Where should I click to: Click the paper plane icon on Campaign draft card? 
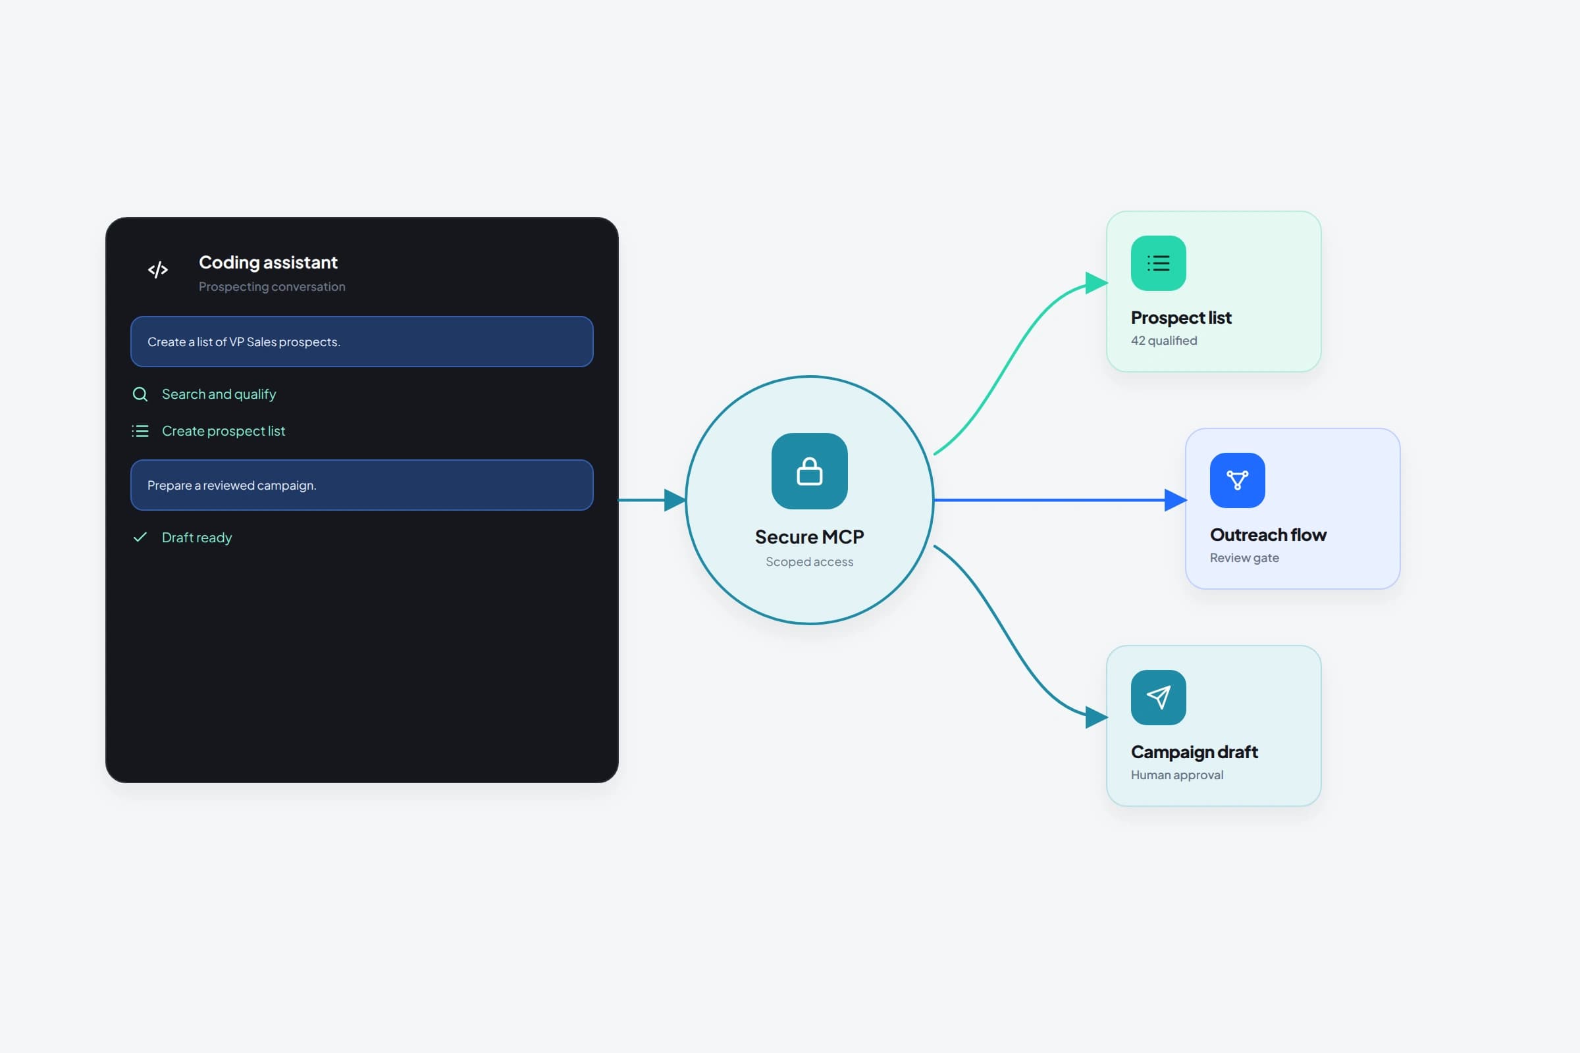1158,697
